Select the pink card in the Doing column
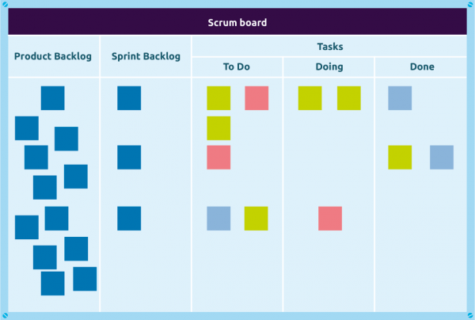475x320 pixels. pyautogui.click(x=330, y=219)
